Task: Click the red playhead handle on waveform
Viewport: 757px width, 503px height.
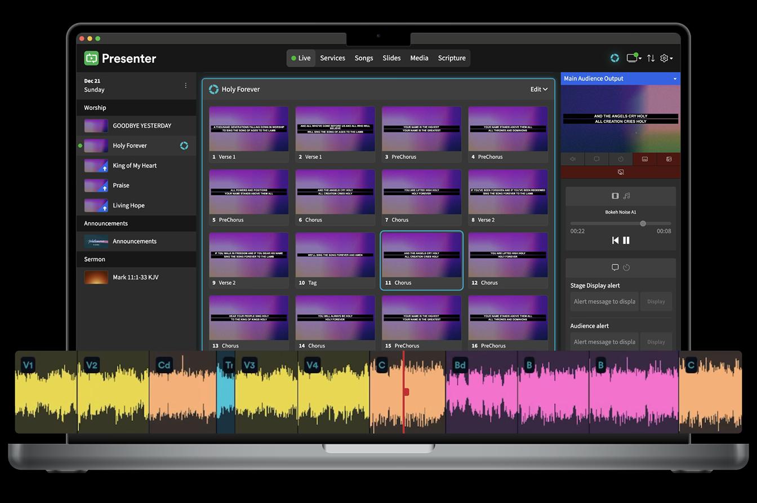Action: point(406,391)
